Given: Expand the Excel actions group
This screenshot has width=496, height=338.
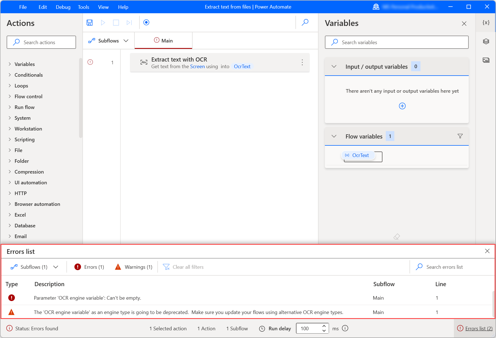Looking at the screenshot, I should (x=20, y=215).
